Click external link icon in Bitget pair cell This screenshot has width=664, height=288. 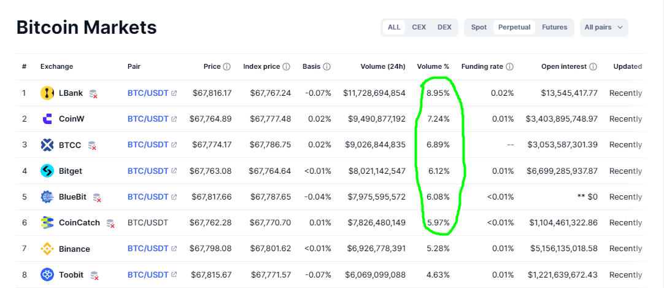(x=174, y=171)
